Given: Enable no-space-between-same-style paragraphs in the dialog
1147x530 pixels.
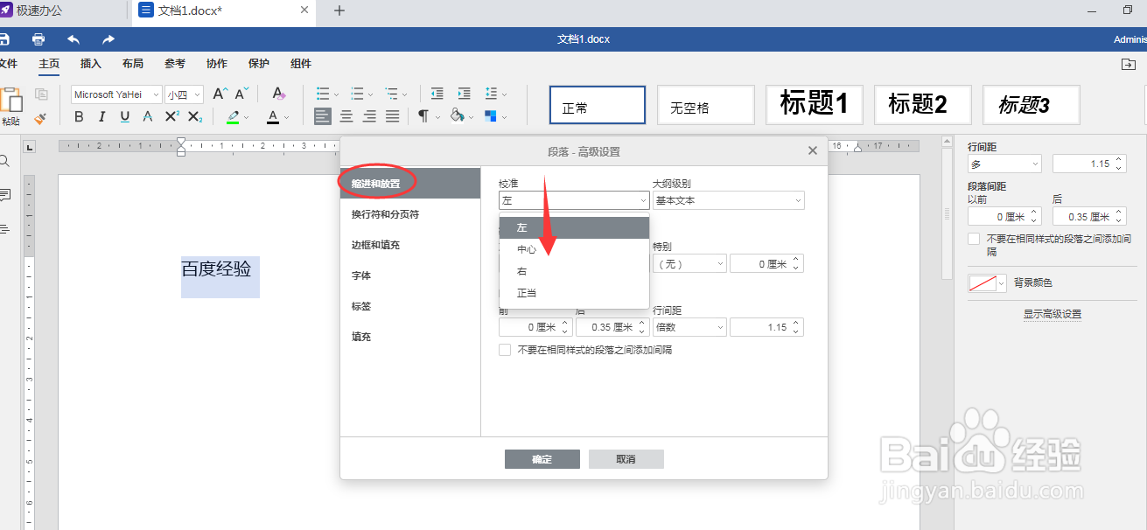Looking at the screenshot, I should coord(505,349).
